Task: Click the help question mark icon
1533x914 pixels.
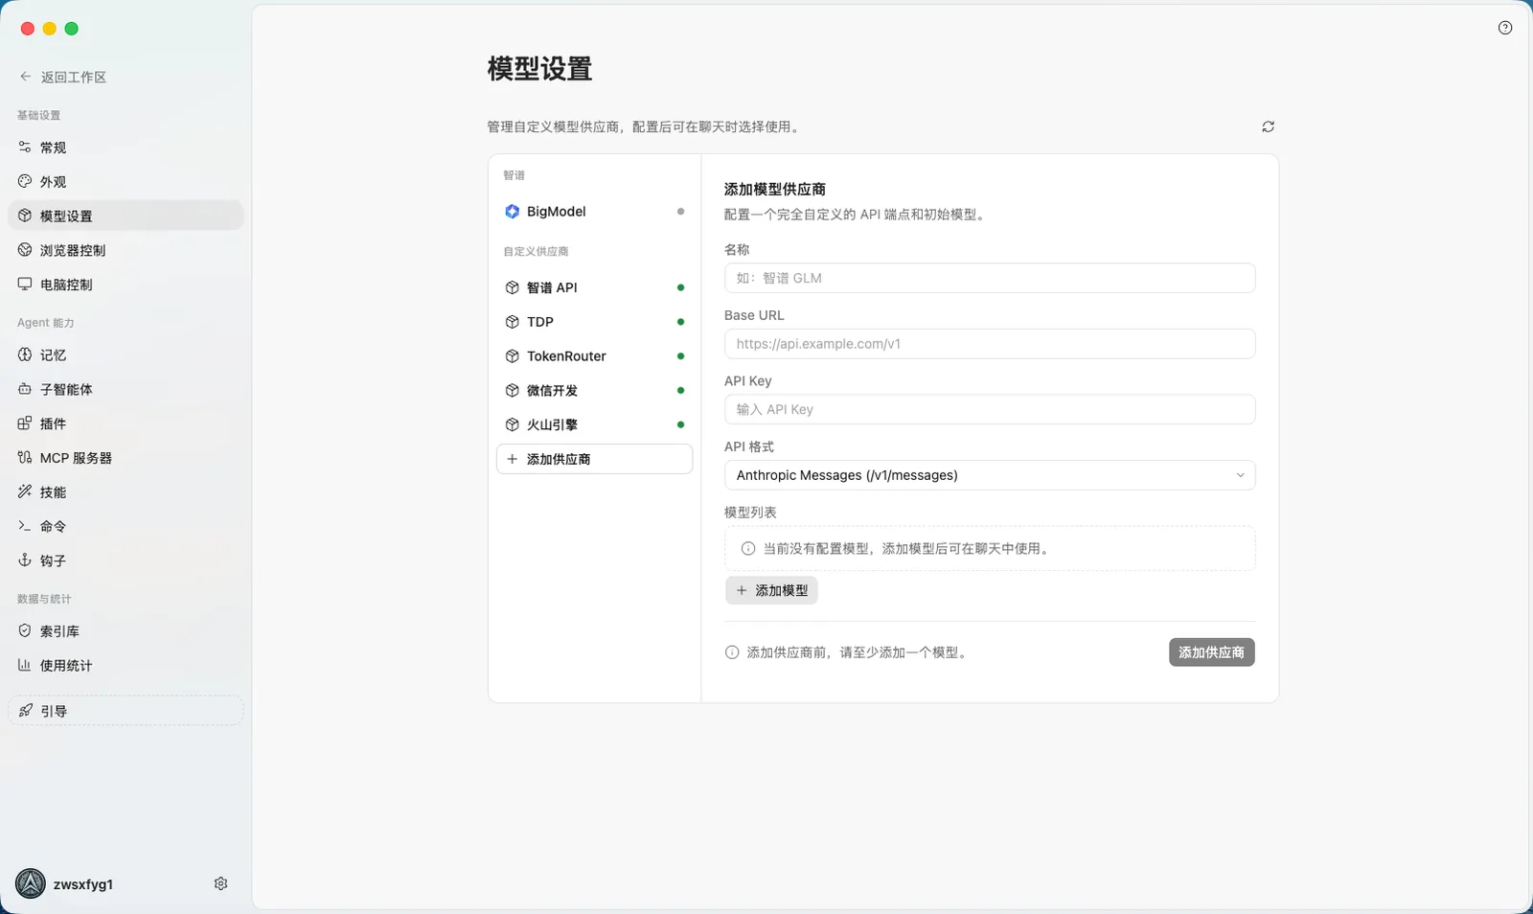Action: click(x=1505, y=28)
